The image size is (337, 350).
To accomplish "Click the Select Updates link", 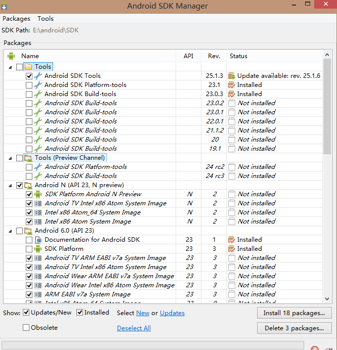I will (x=172, y=313).
